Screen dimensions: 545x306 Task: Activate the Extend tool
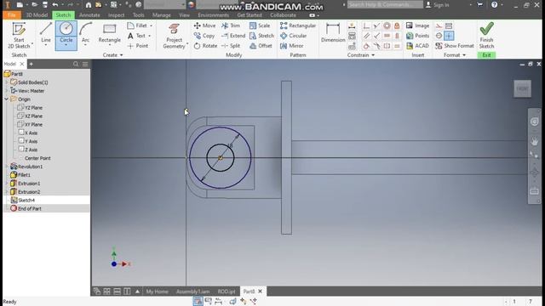233,36
